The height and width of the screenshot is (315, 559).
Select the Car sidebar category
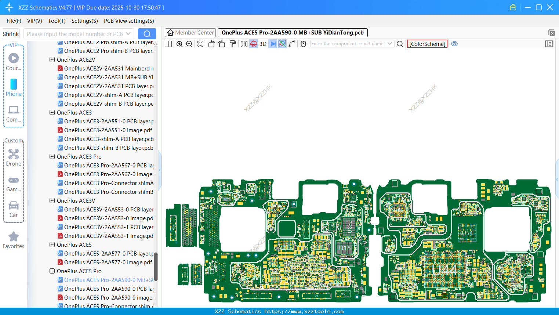click(x=14, y=209)
